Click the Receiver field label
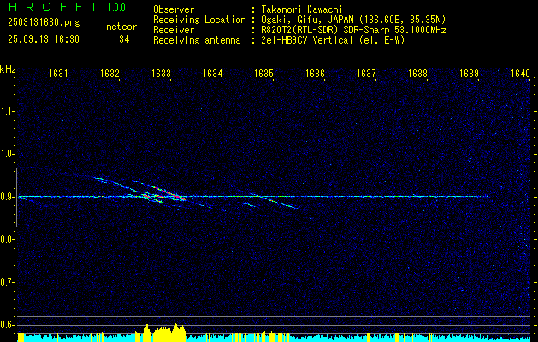Image resolution: width=538 pixels, height=342 pixels. point(174,30)
